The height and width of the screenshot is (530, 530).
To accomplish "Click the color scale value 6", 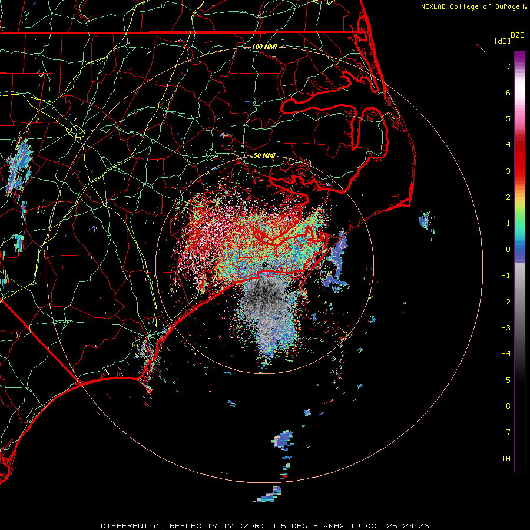I will (508, 92).
